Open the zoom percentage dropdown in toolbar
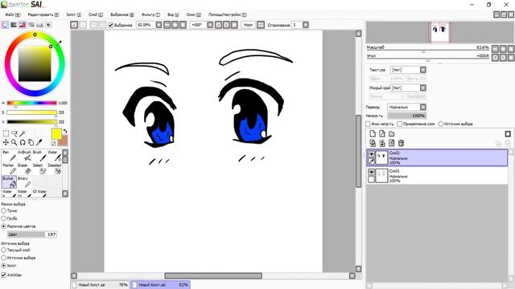 click(x=159, y=25)
